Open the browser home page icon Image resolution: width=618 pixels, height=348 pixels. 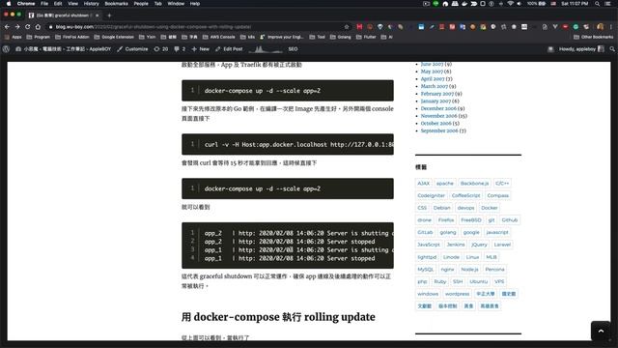[38, 27]
